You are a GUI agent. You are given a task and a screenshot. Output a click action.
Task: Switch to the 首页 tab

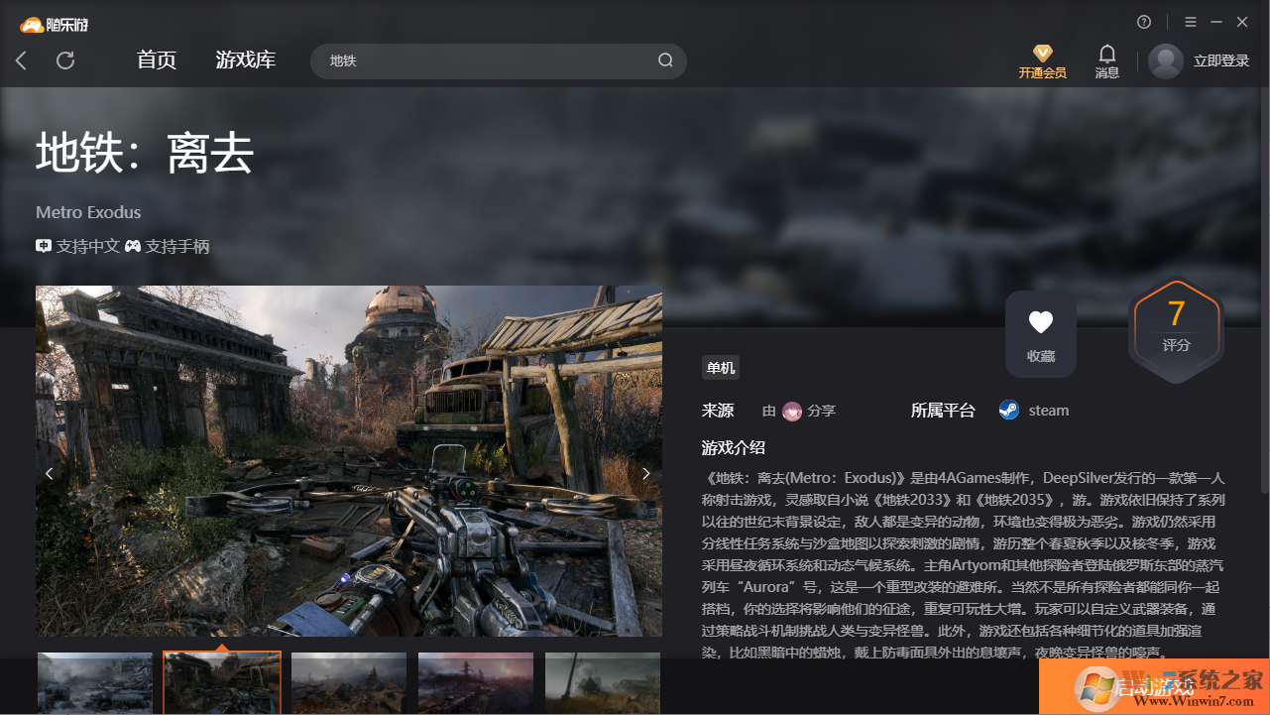[x=156, y=60]
